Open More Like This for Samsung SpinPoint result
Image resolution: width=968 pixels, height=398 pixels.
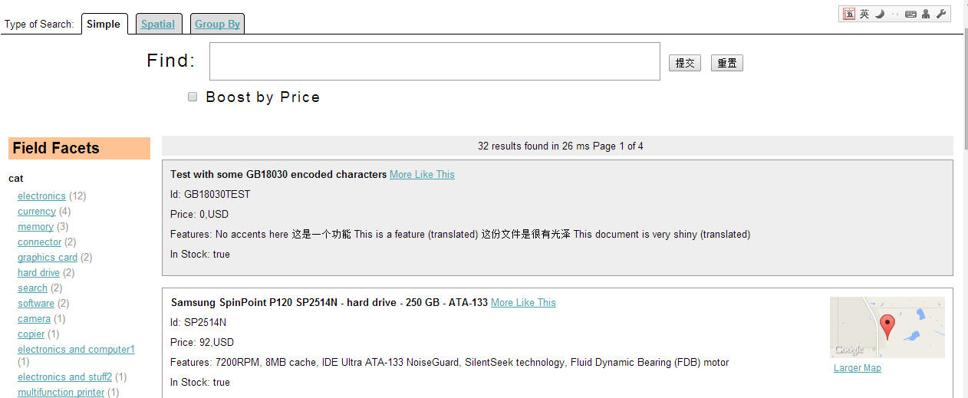pos(523,302)
